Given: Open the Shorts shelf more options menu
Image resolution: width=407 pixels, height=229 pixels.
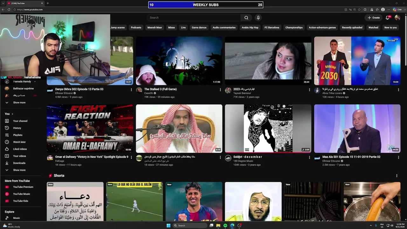Looking at the screenshot, I should pyautogui.click(x=397, y=176).
